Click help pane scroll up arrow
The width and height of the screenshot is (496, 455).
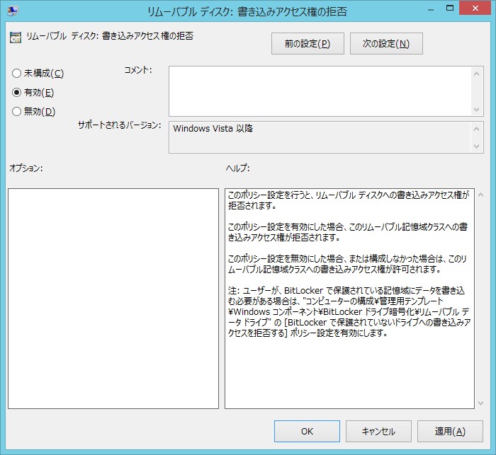pyautogui.click(x=481, y=195)
